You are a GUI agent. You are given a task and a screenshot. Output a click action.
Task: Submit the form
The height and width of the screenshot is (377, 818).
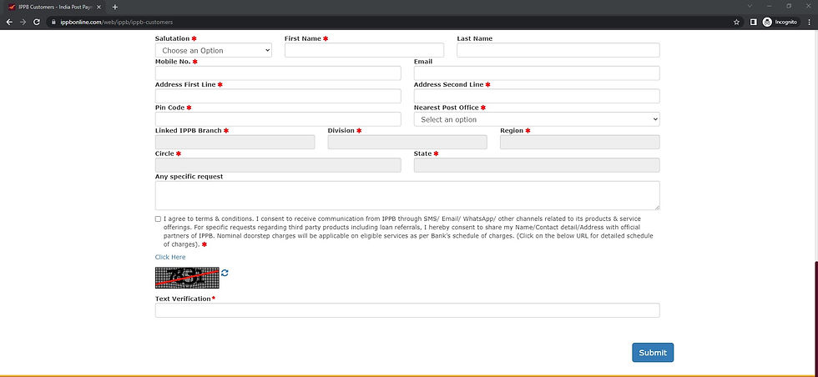(653, 353)
